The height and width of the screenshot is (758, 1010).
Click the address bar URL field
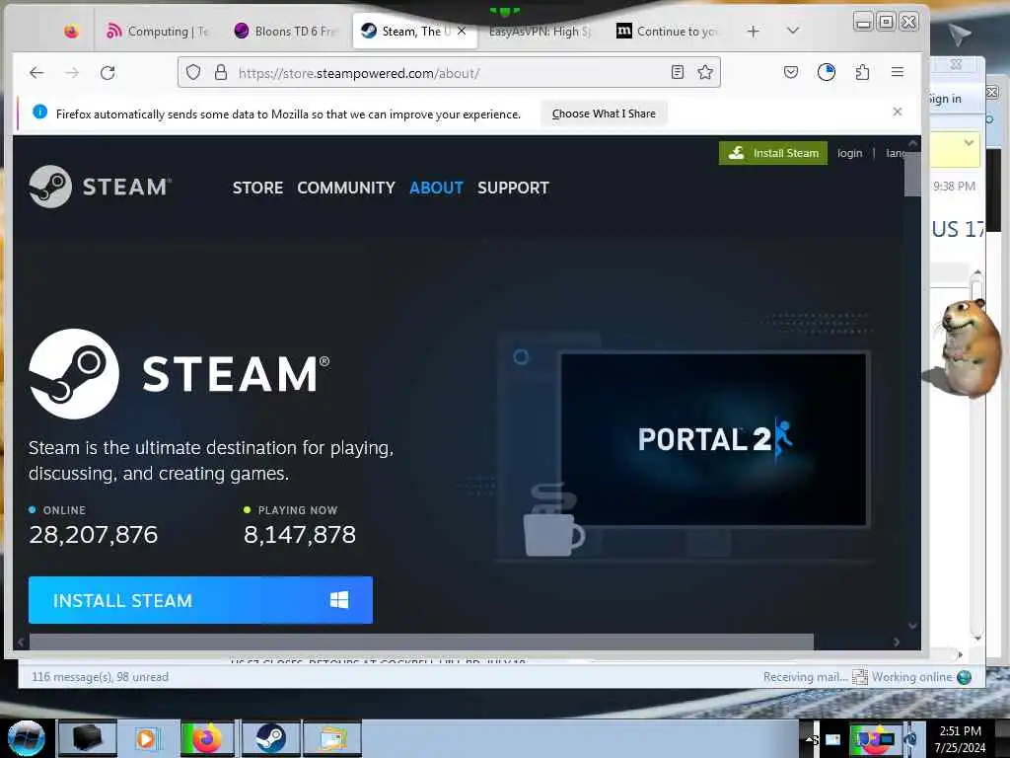coord(451,73)
